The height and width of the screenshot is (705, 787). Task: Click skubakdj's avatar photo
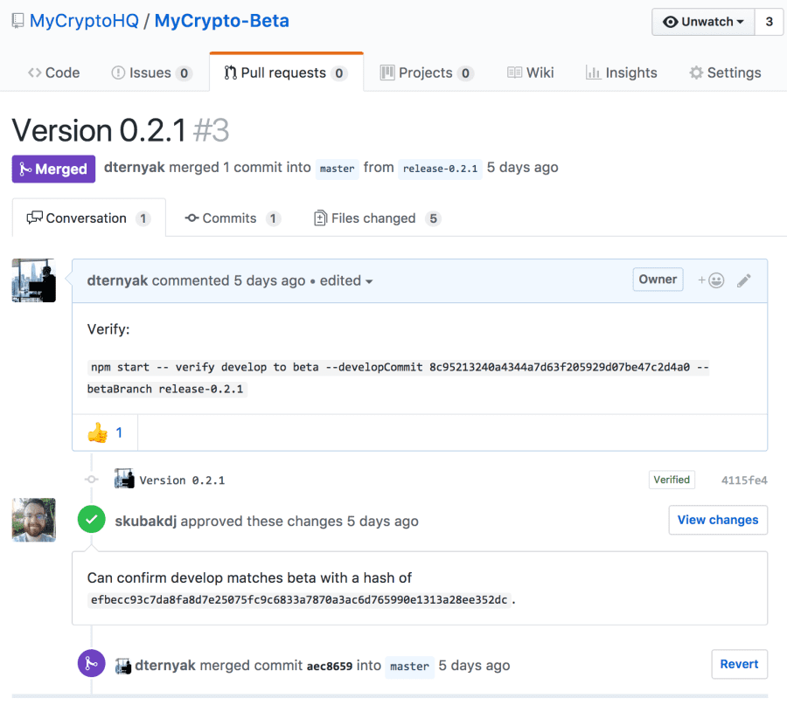point(33,520)
